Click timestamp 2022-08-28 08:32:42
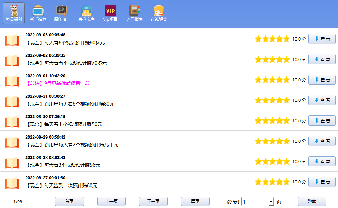This screenshot has width=338, height=208. [45, 158]
